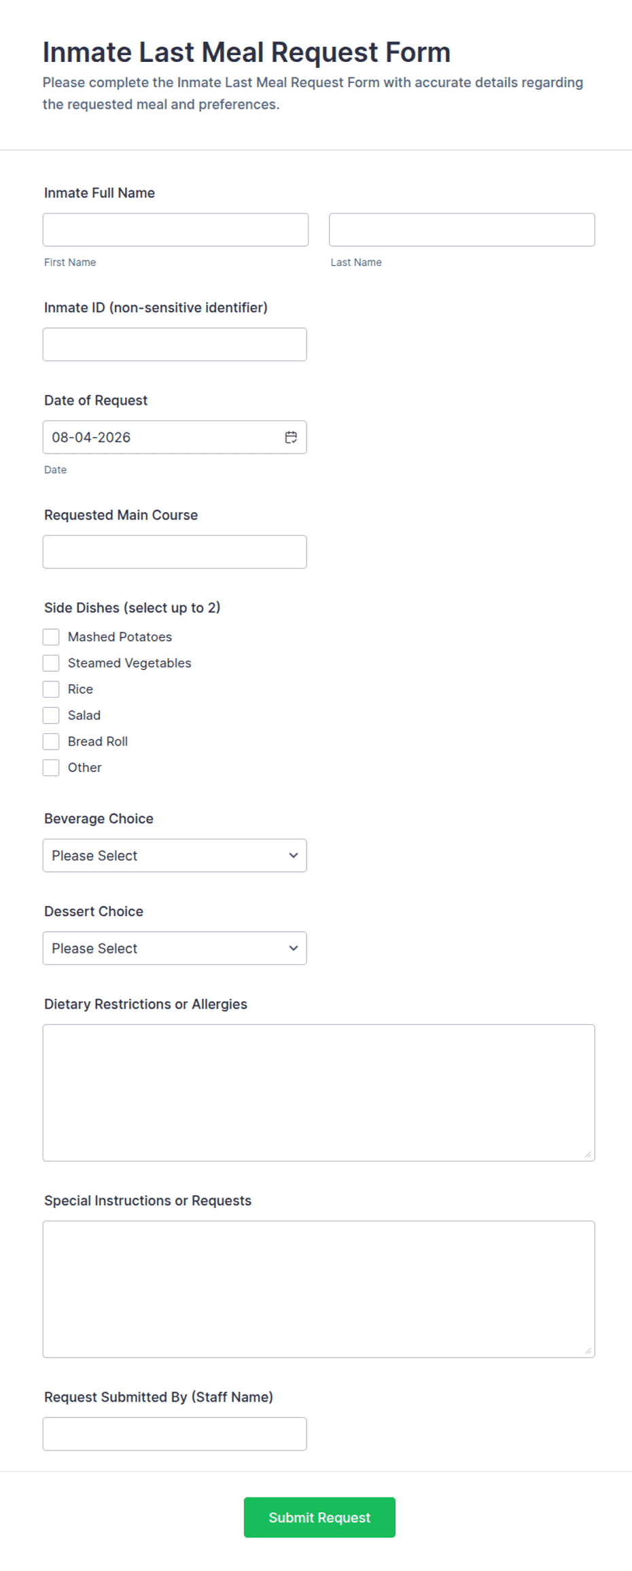The height and width of the screenshot is (1571, 632).
Task: Grab the Special Instructions textarea resize handle
Action: (x=588, y=1351)
